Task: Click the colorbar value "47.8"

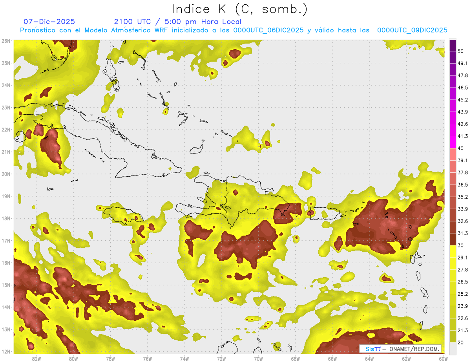Action: click(x=463, y=75)
